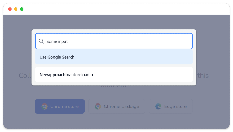Click the 'moment' text below the search popup
This screenshot has height=132, width=233.
114,87
